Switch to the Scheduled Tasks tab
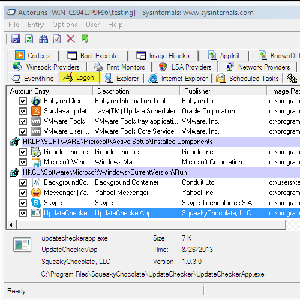 (x=247, y=78)
